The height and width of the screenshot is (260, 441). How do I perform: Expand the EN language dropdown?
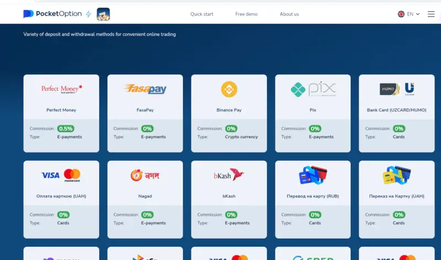[x=413, y=14]
